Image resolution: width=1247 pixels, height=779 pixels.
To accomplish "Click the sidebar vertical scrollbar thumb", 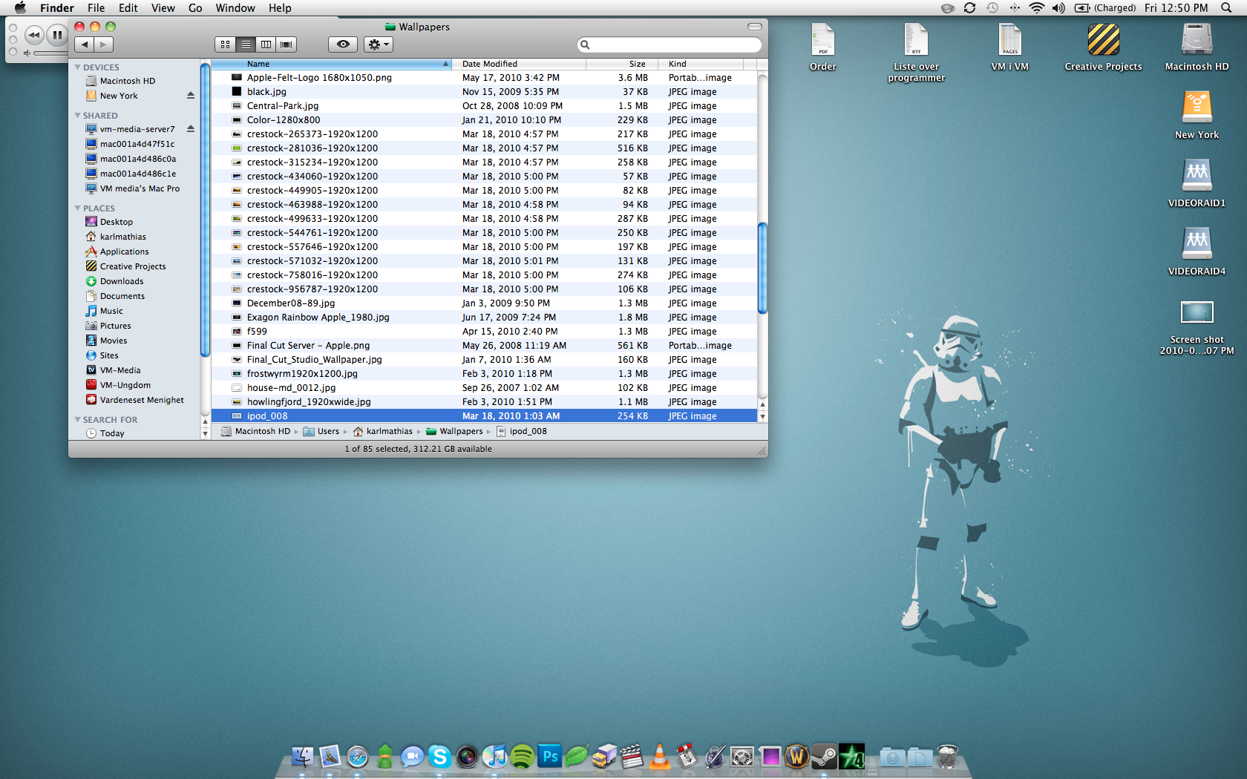I will (206, 210).
